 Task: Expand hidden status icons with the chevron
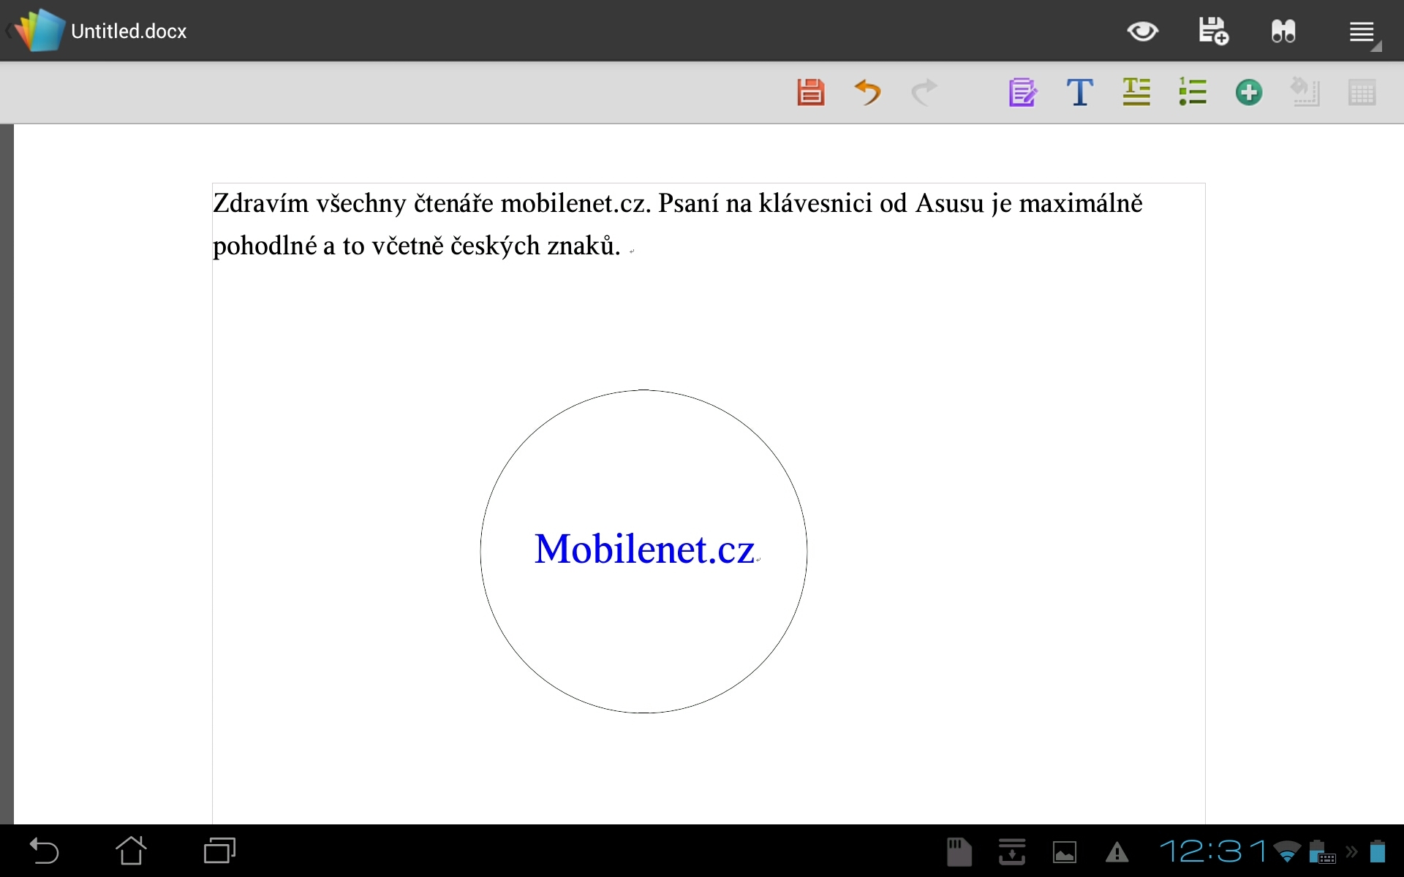pos(1351,851)
